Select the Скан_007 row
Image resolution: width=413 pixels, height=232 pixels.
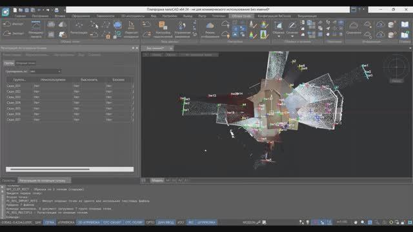coord(70,119)
